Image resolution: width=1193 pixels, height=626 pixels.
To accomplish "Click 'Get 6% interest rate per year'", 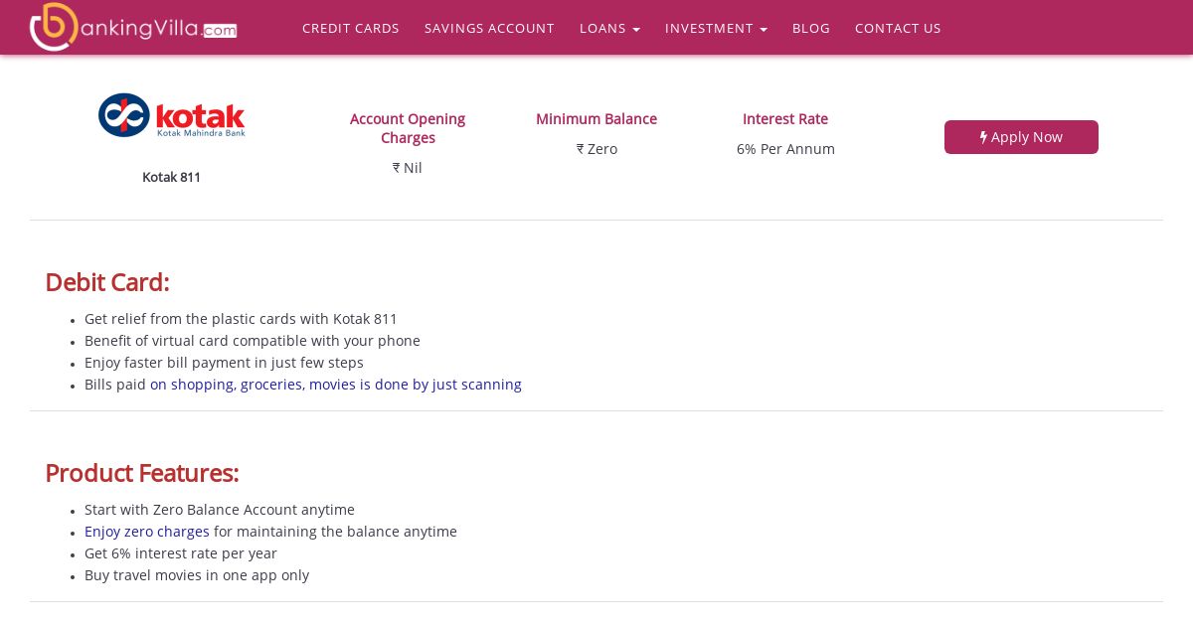I will [181, 553].
